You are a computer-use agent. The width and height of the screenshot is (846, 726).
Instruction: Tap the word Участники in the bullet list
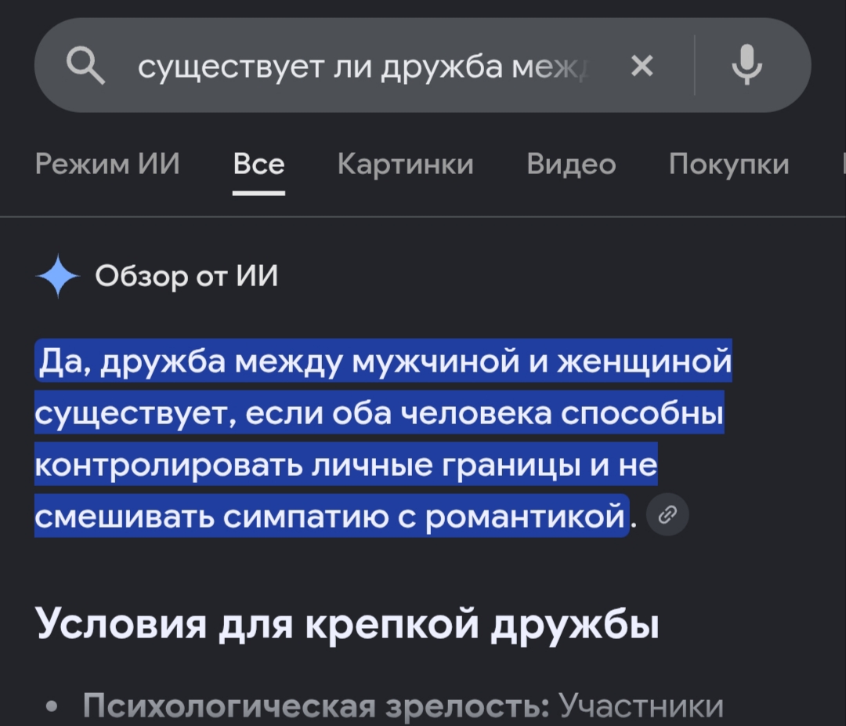tap(641, 705)
